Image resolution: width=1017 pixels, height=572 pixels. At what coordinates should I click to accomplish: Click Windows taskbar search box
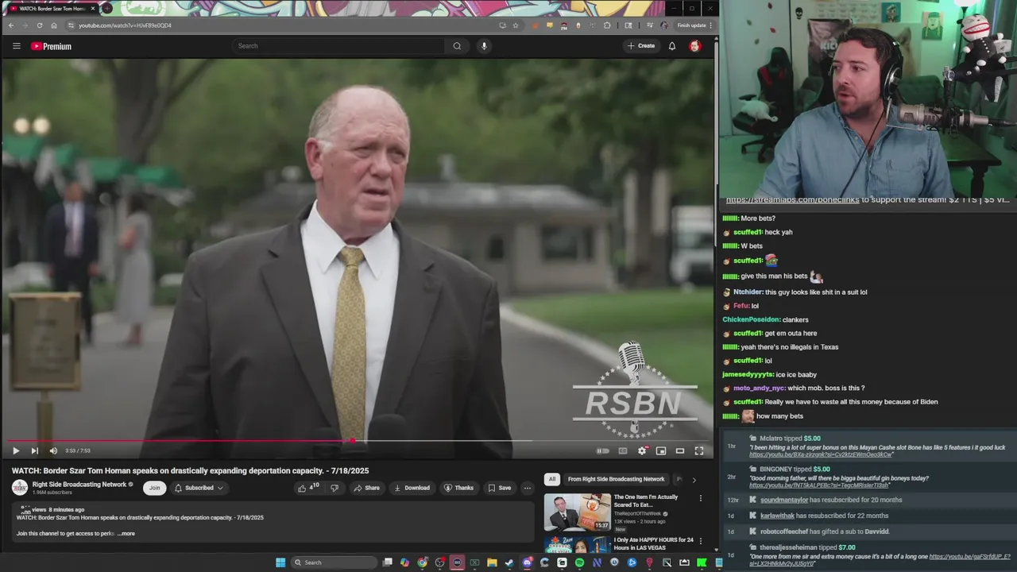pos(332,562)
